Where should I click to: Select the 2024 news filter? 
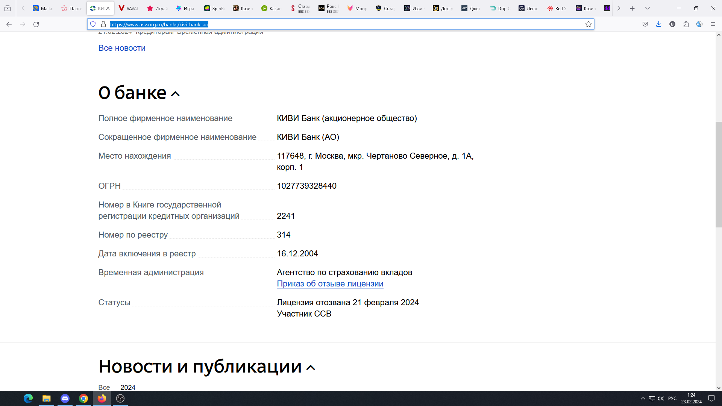coord(128,387)
